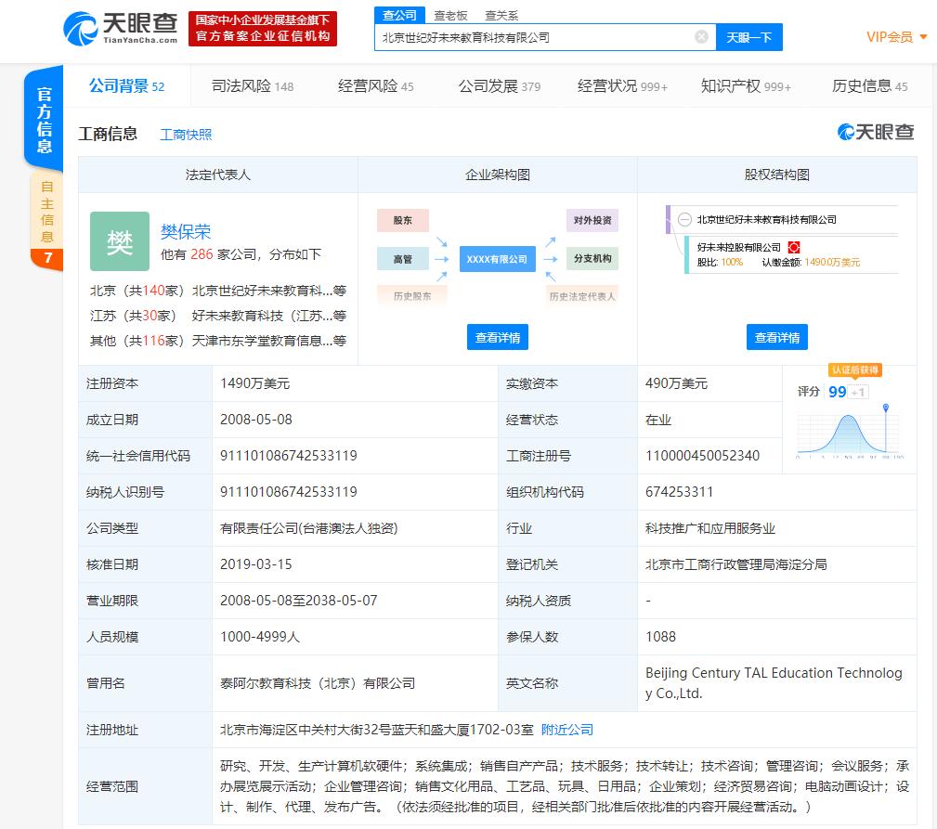Click the 评分 99 score value
Viewport: 937px width, 829px height.
[x=838, y=392]
